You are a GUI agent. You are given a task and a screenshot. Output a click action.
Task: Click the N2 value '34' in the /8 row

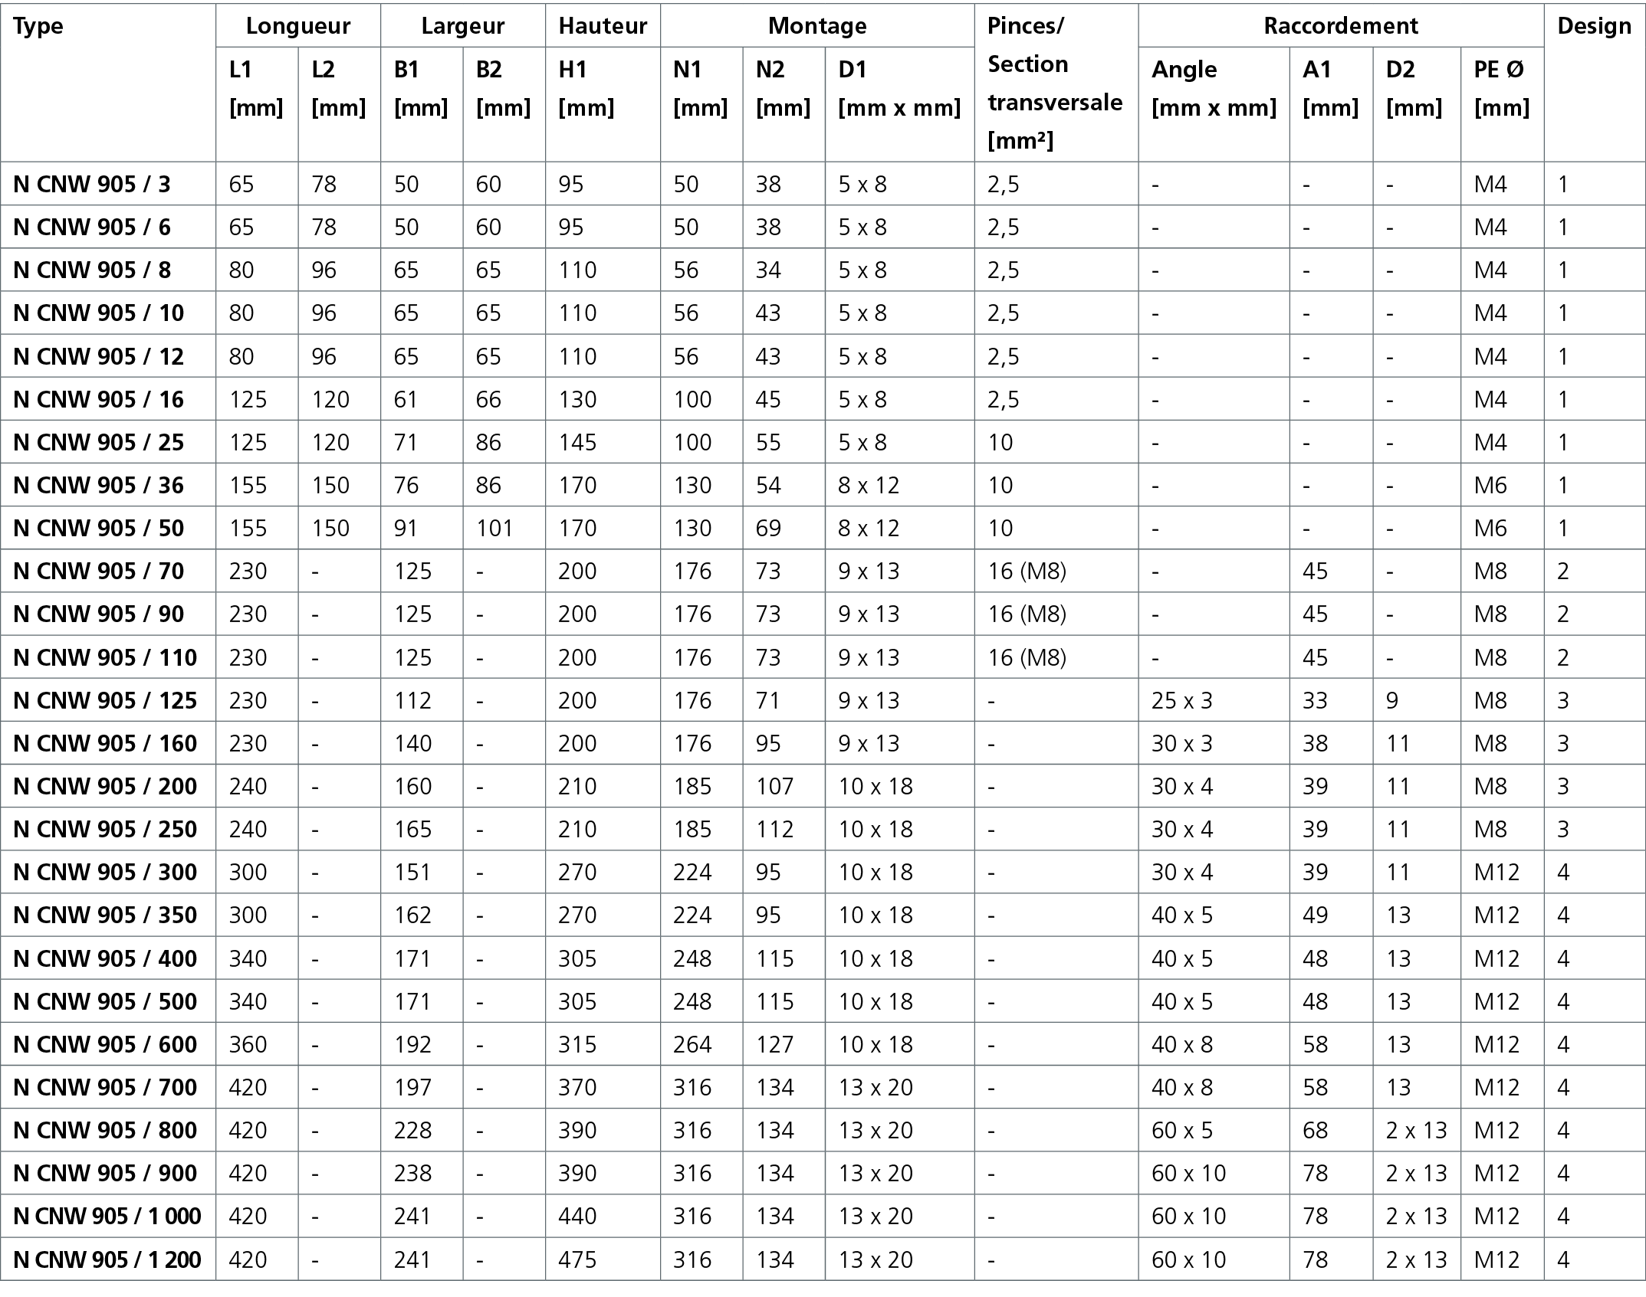[768, 270]
